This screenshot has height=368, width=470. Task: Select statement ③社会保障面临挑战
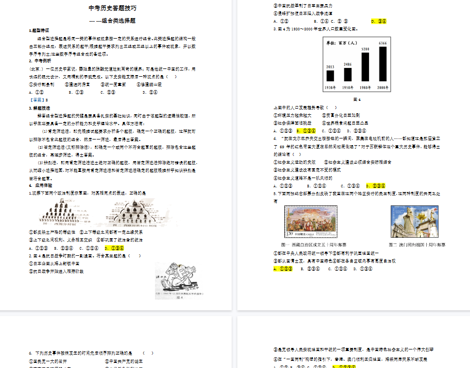pos(292,123)
